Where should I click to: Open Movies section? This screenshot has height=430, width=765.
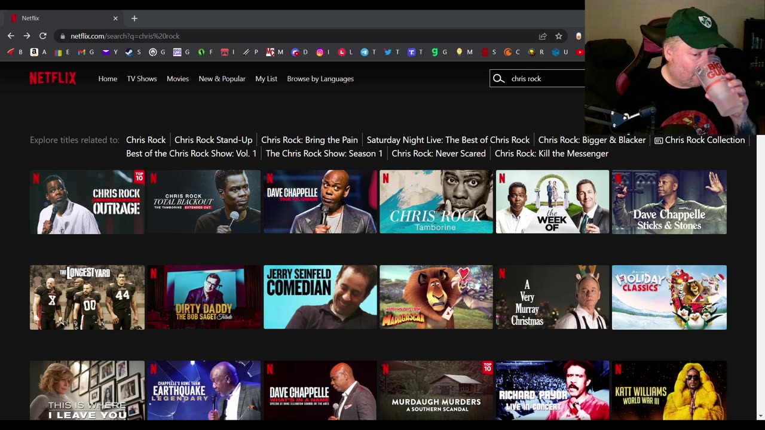point(178,79)
